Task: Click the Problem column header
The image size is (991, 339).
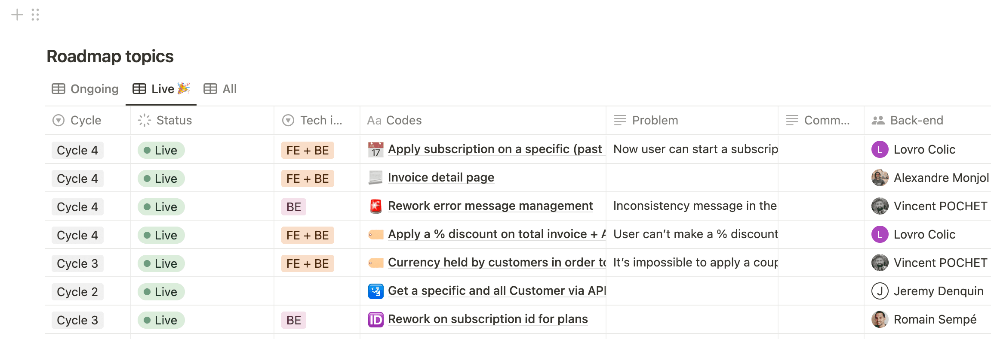Action: coord(655,120)
